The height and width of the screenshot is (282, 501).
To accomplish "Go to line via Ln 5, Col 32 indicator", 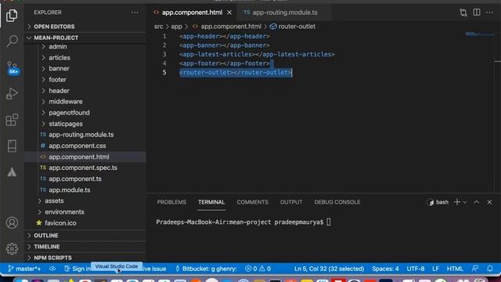I will [329, 269].
